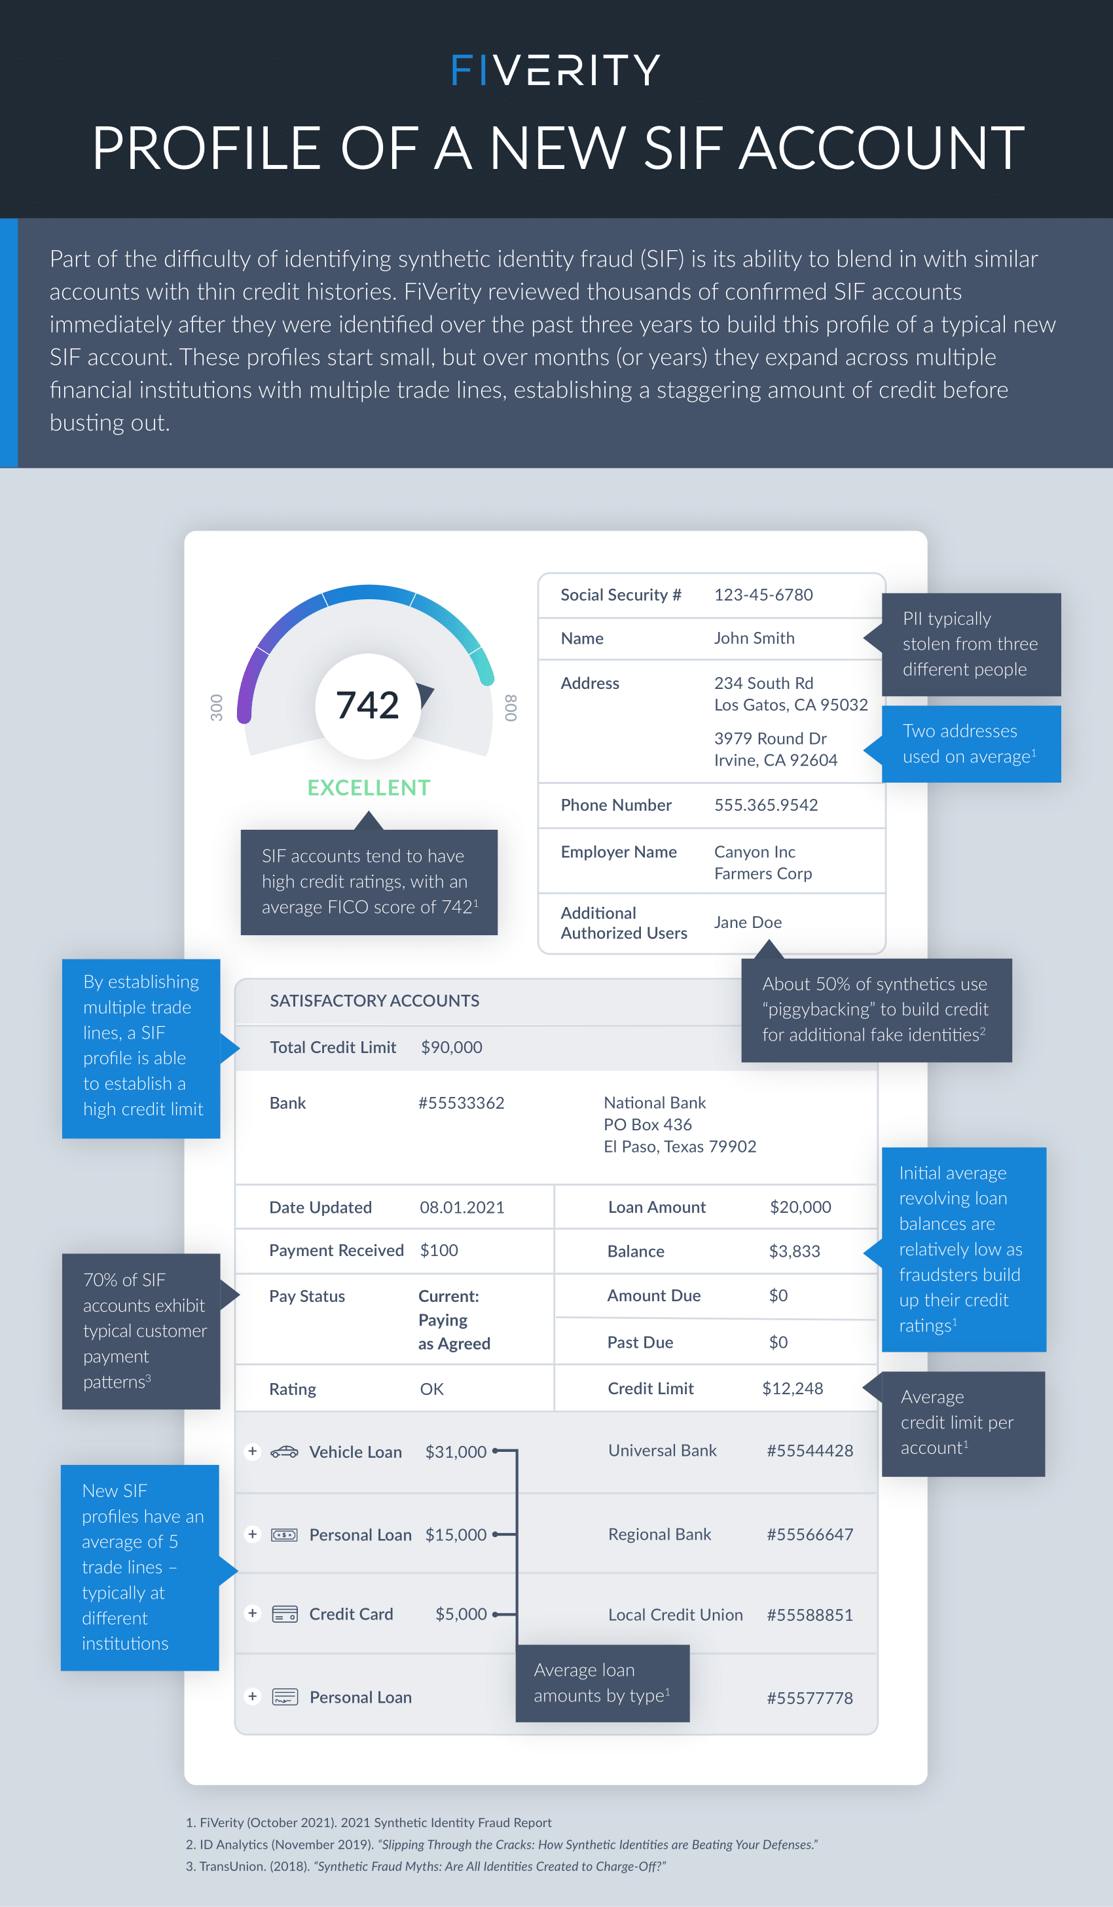Click the Average loan amounts by type callout
This screenshot has width=1113, height=1907.
click(x=602, y=1683)
